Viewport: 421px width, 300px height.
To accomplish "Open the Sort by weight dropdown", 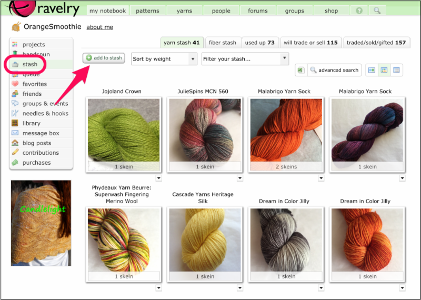I will [164, 59].
